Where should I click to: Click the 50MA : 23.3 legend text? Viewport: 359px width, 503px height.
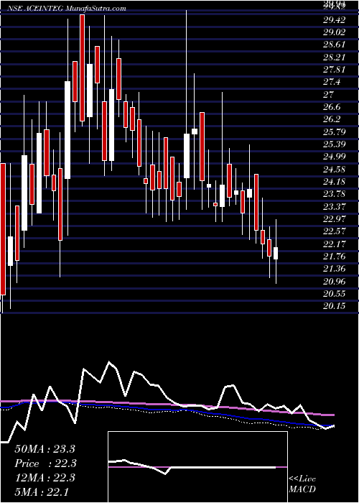click(45, 449)
